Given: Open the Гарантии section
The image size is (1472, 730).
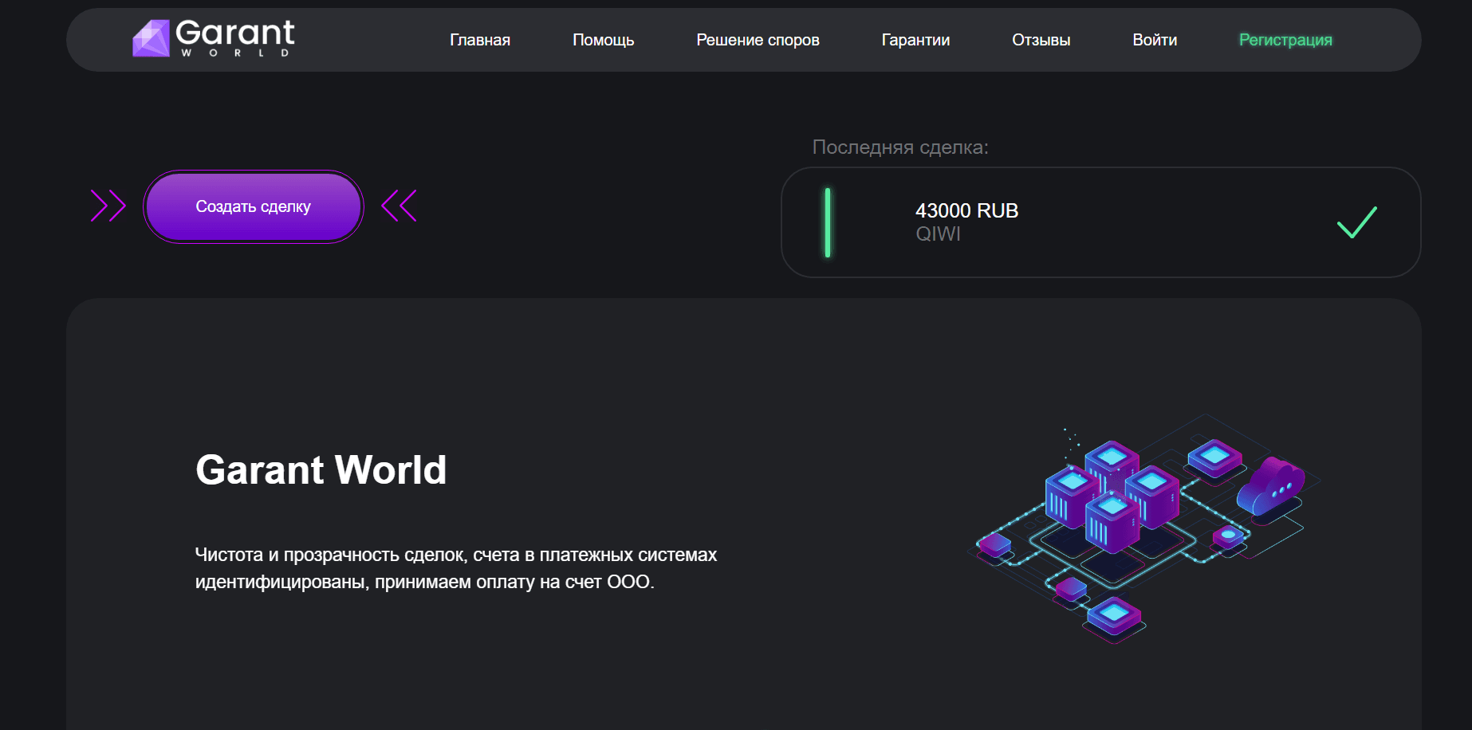Looking at the screenshot, I should [x=915, y=39].
